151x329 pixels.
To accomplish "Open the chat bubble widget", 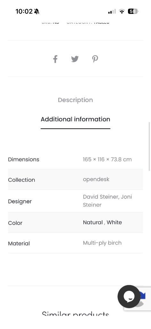I will pyautogui.click(x=129, y=297).
